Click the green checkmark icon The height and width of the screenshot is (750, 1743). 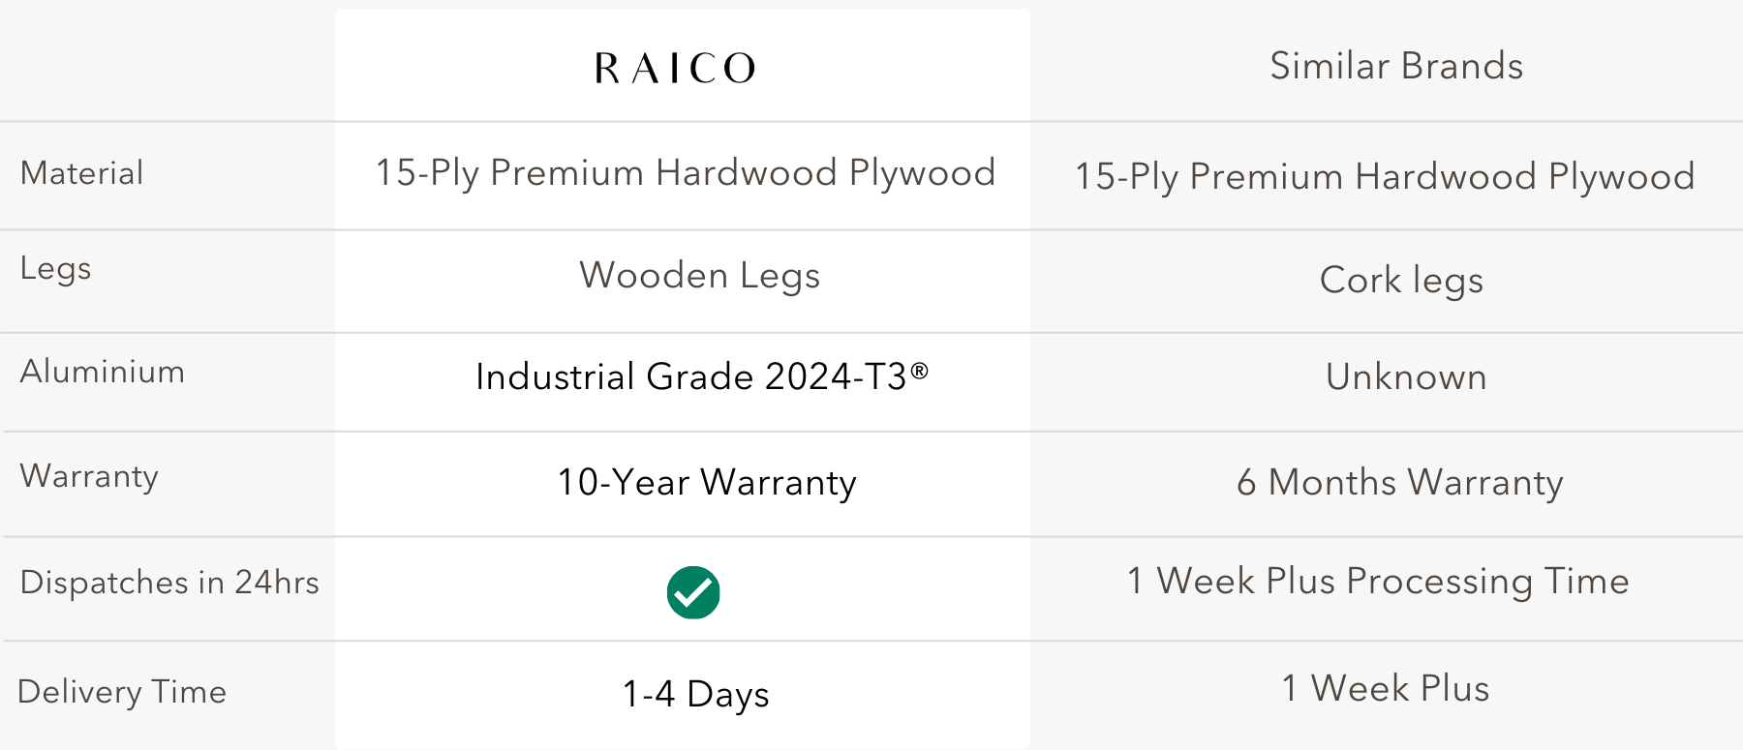[x=693, y=592]
